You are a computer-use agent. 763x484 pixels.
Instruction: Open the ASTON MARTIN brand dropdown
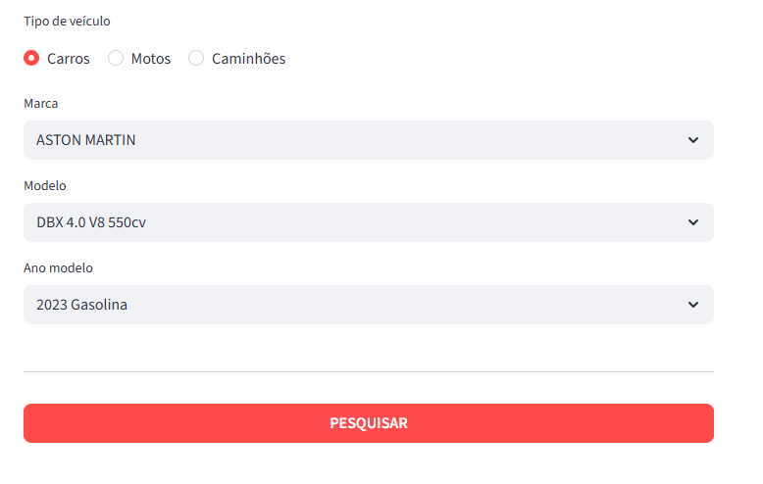(x=368, y=140)
